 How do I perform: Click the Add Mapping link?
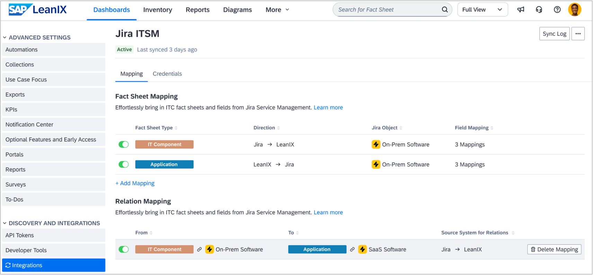click(x=135, y=183)
